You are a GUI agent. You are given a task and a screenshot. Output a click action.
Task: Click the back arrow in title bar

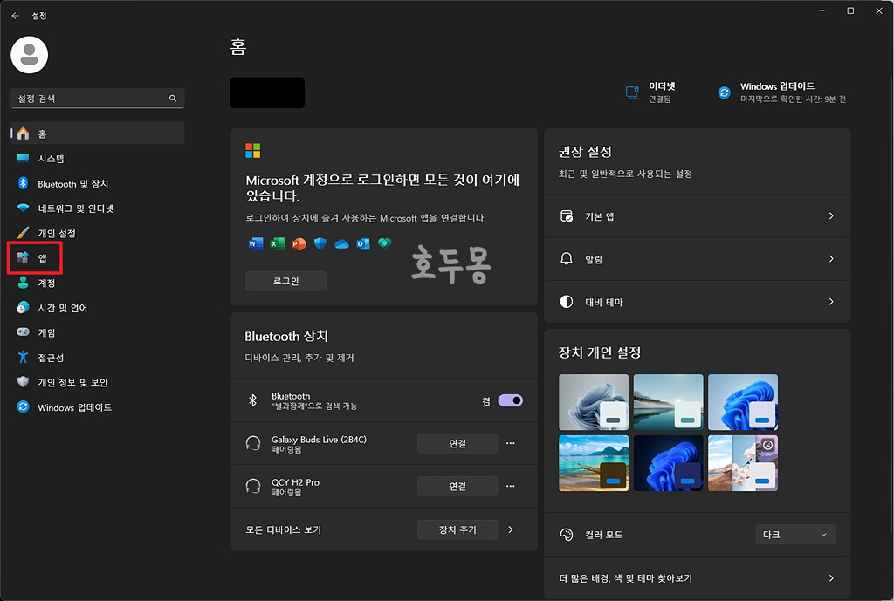[x=16, y=16]
